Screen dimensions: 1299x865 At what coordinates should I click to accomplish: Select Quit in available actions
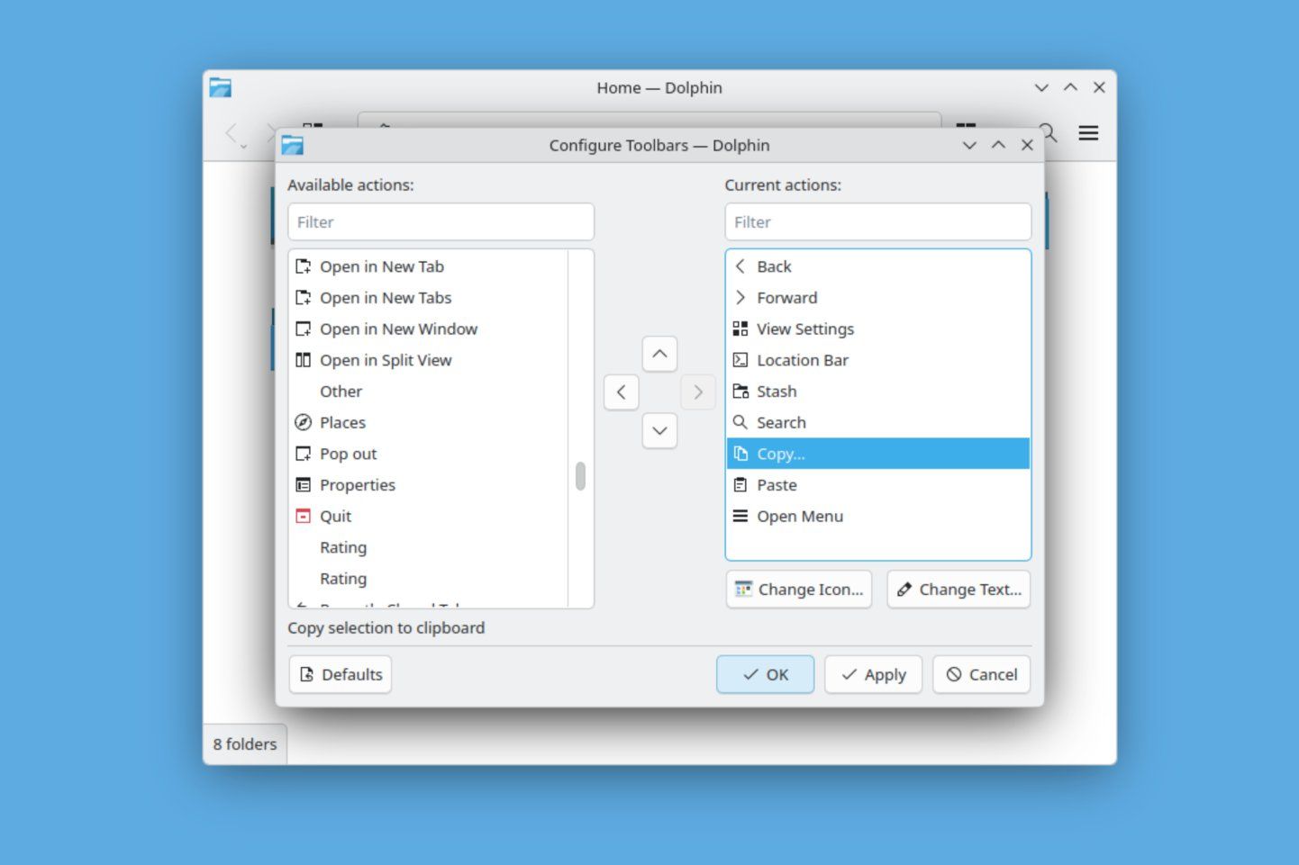[429, 516]
